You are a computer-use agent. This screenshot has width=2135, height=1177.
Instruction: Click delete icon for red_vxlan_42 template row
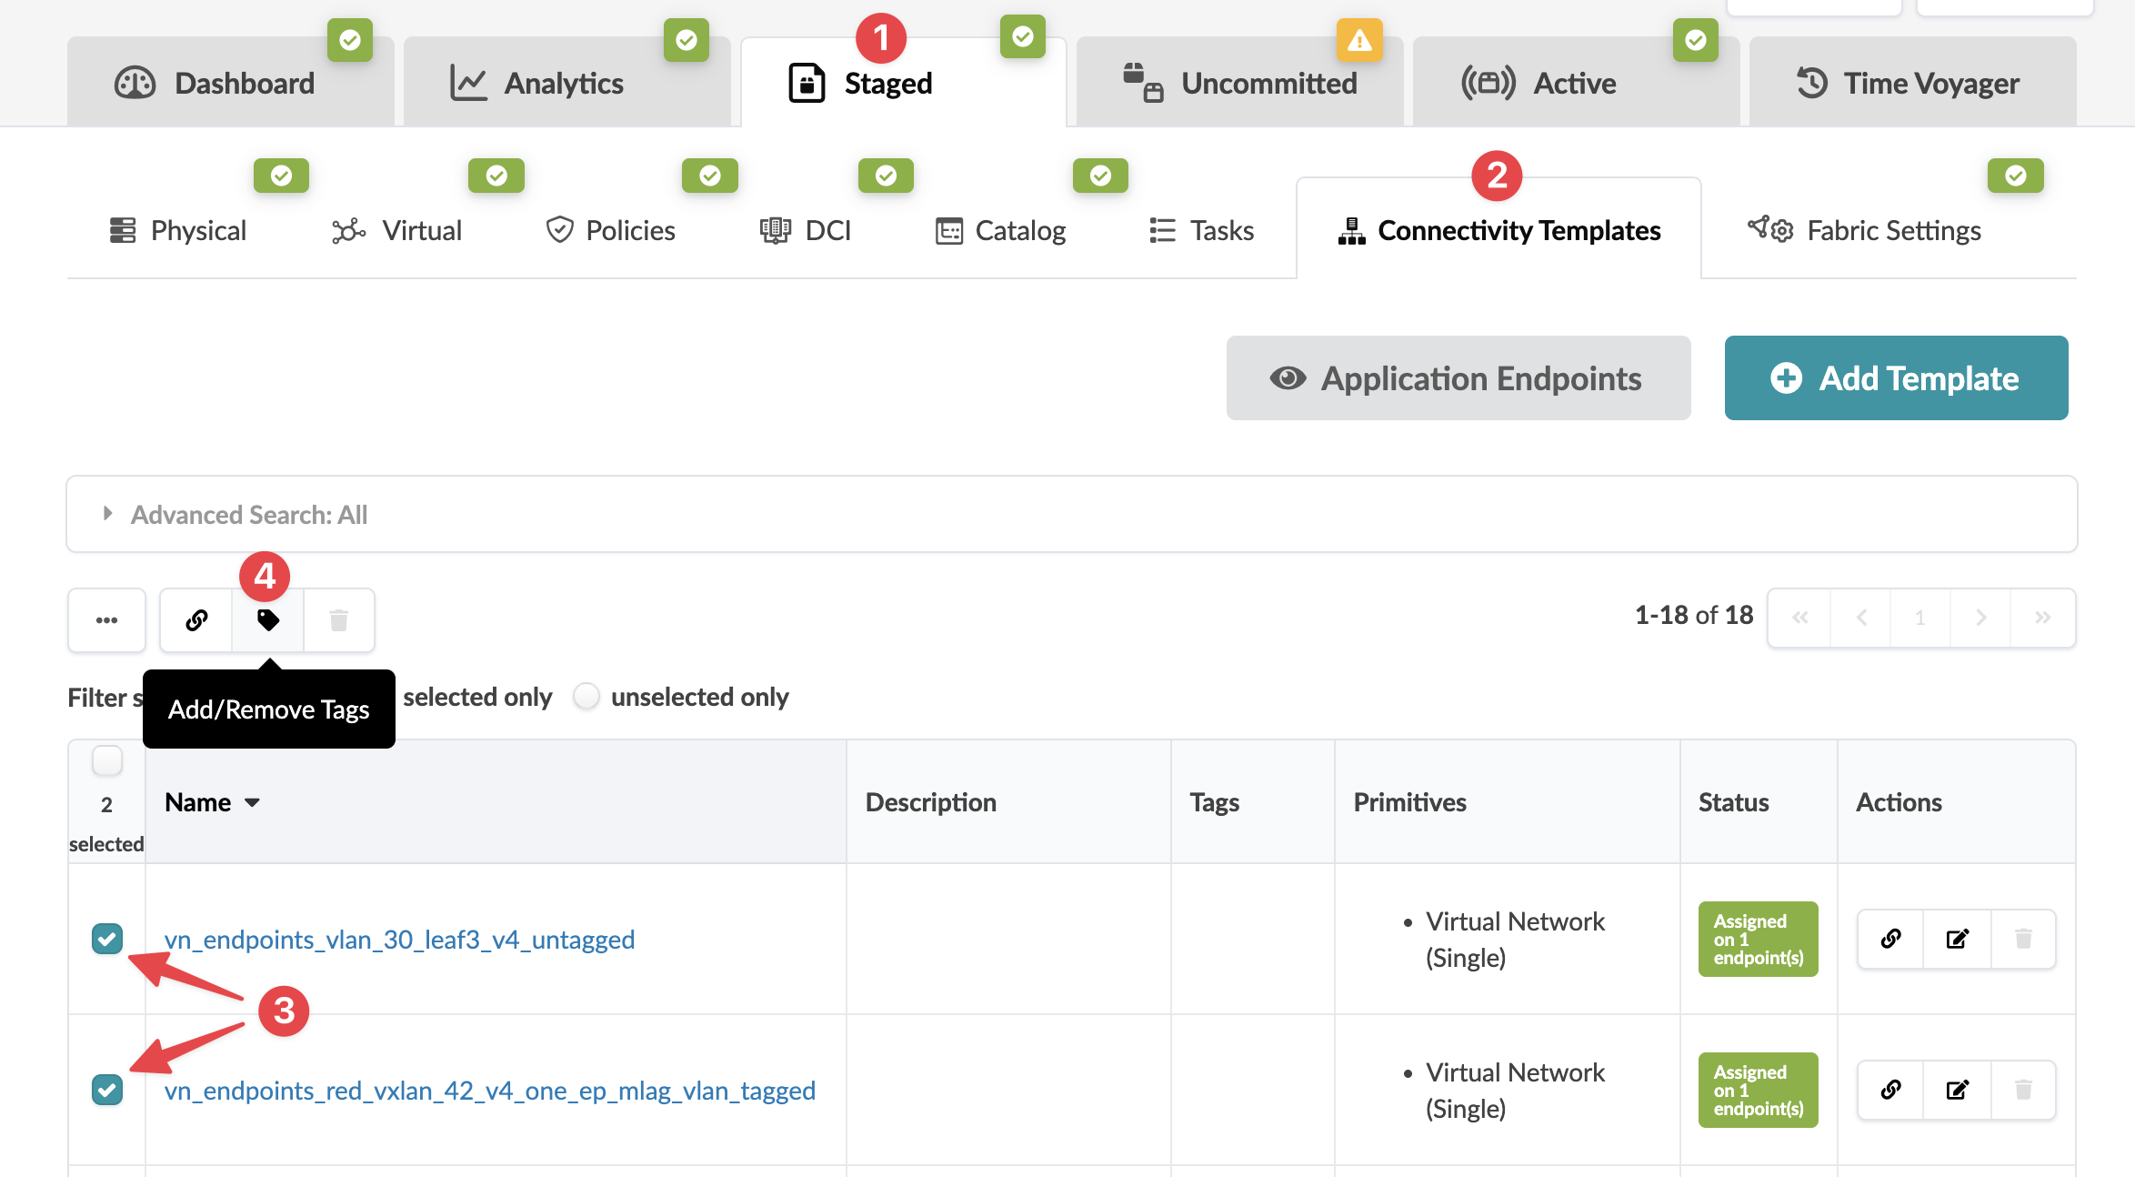(2023, 1090)
